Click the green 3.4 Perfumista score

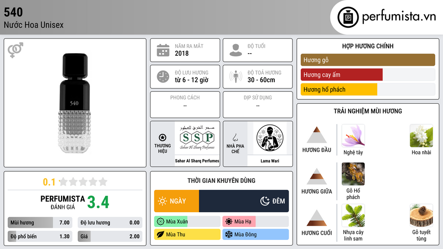click(x=98, y=202)
